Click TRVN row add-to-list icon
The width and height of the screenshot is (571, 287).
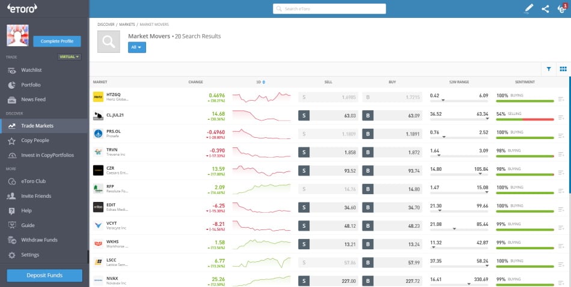click(x=561, y=154)
